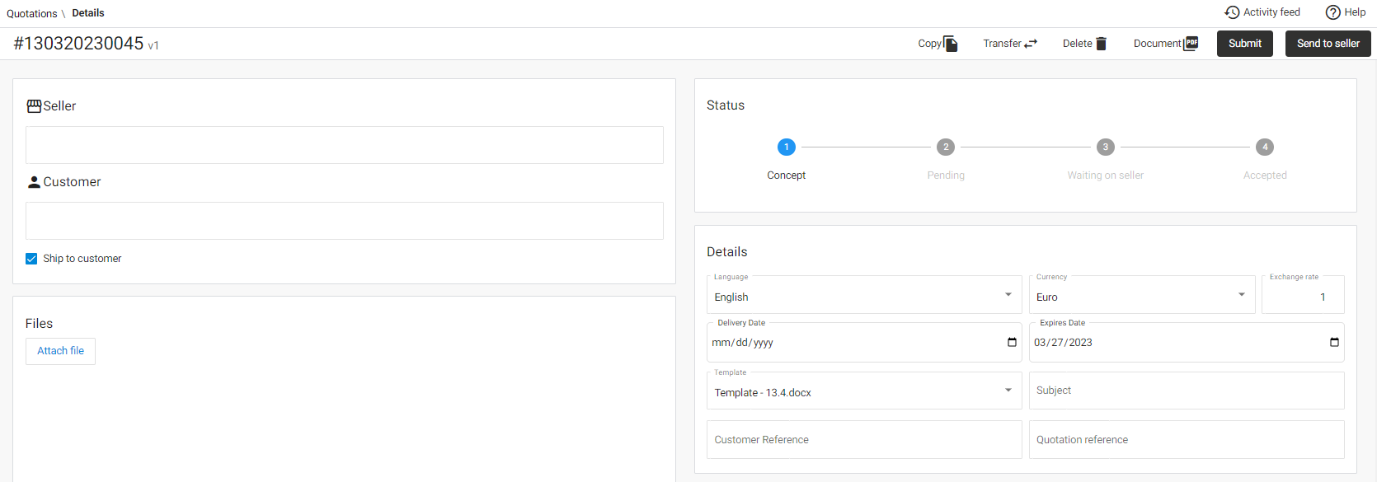Click the Attach file button
The width and height of the screenshot is (1377, 482).
pyautogui.click(x=60, y=351)
